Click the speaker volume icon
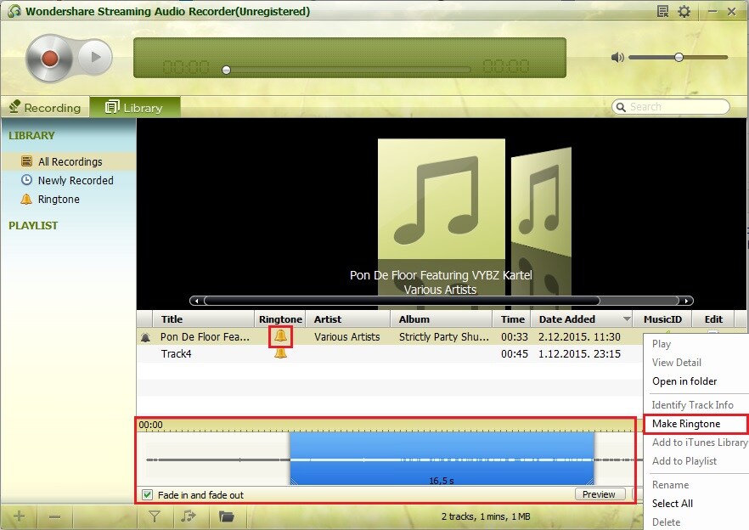 (x=617, y=58)
